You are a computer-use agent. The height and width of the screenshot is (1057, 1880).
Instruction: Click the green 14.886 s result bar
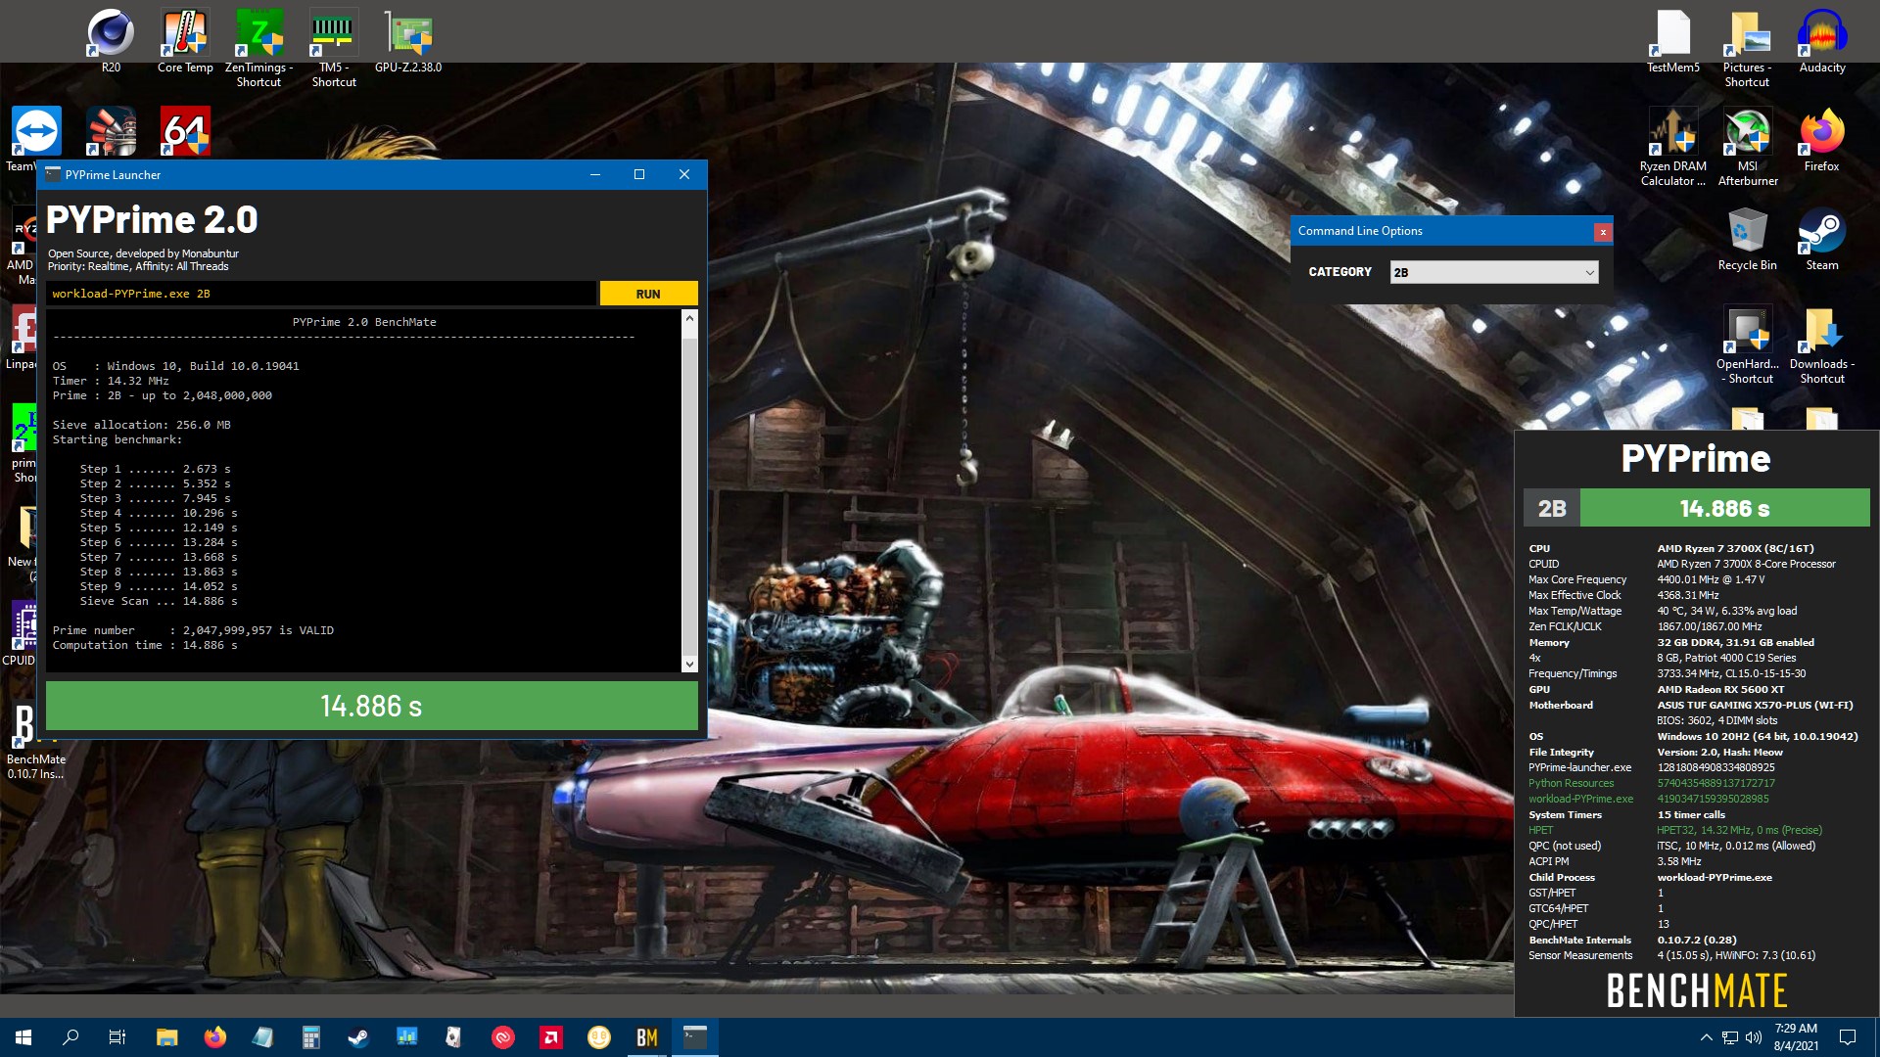click(x=371, y=706)
